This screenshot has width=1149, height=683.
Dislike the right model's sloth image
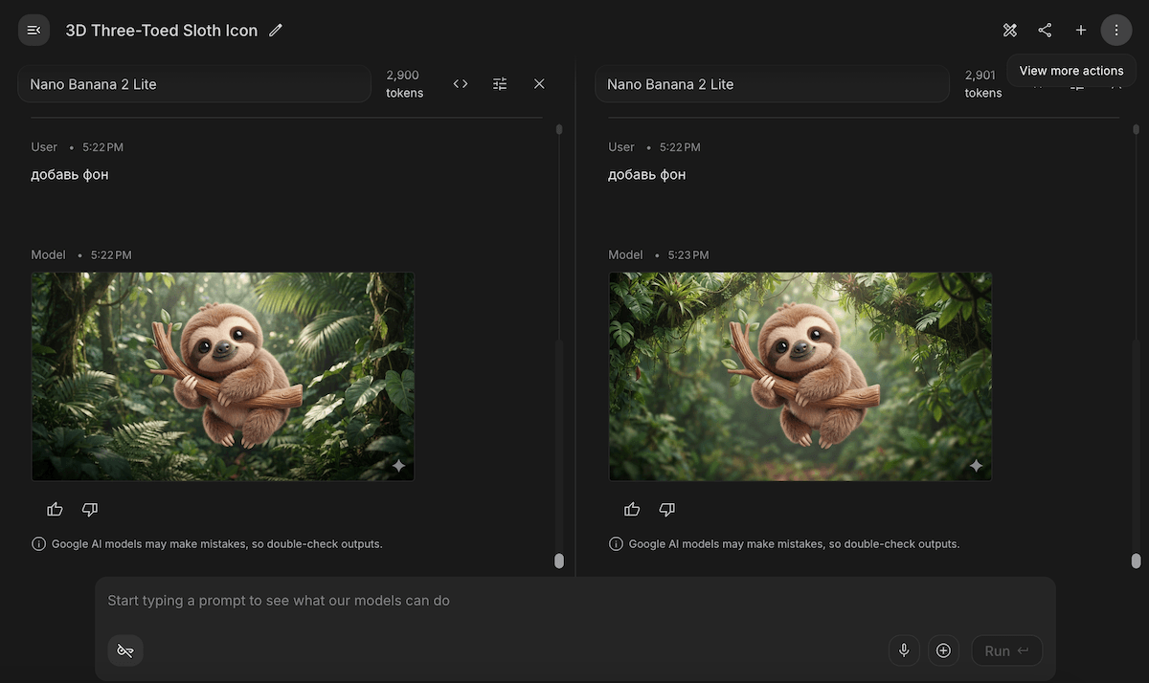click(667, 510)
